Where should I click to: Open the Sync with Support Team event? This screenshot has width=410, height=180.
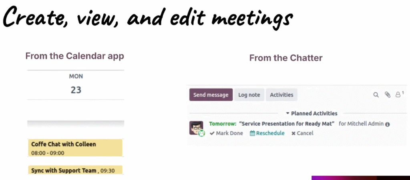pos(75,170)
